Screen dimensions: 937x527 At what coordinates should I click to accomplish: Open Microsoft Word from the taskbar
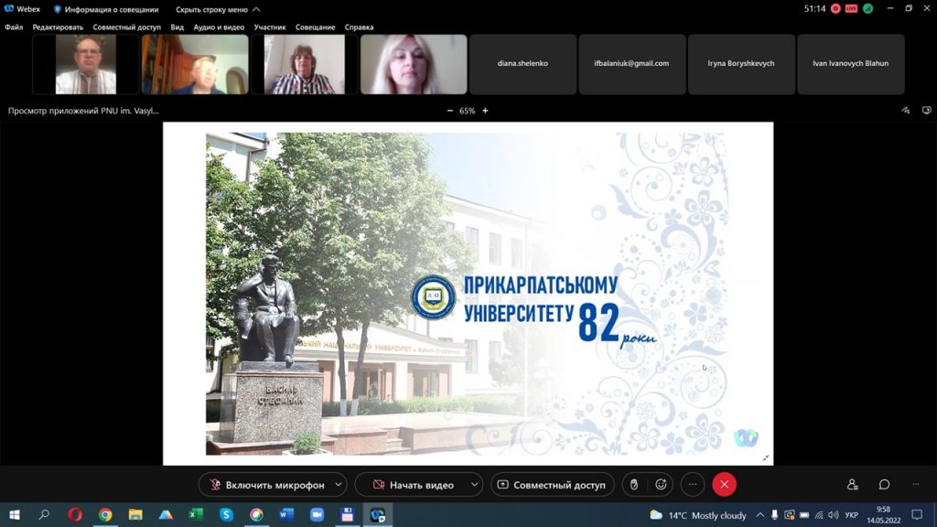[286, 515]
